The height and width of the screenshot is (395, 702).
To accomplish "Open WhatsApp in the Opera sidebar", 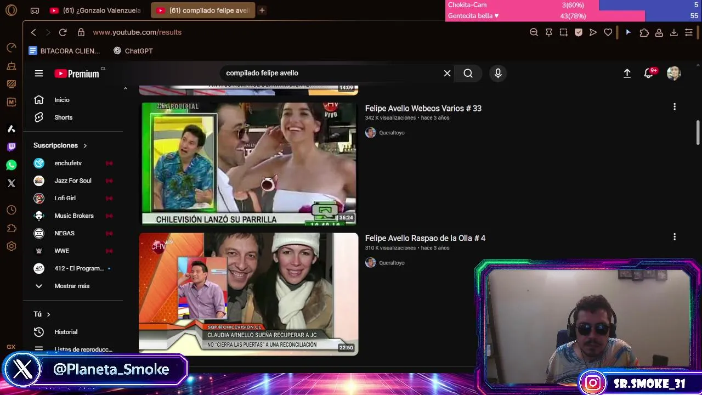I will tap(11, 165).
